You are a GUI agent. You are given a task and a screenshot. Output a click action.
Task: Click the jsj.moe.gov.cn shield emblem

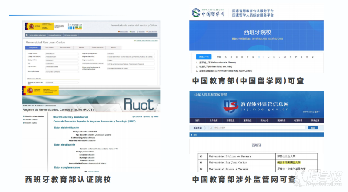click(231, 105)
